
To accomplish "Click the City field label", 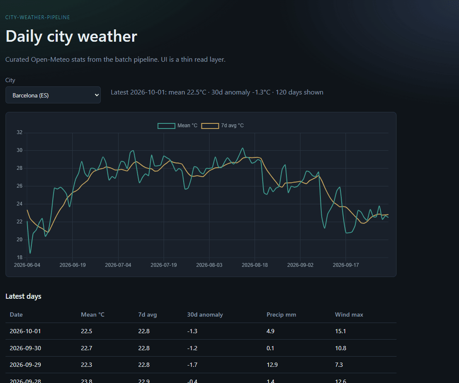I will pyautogui.click(x=10, y=80).
